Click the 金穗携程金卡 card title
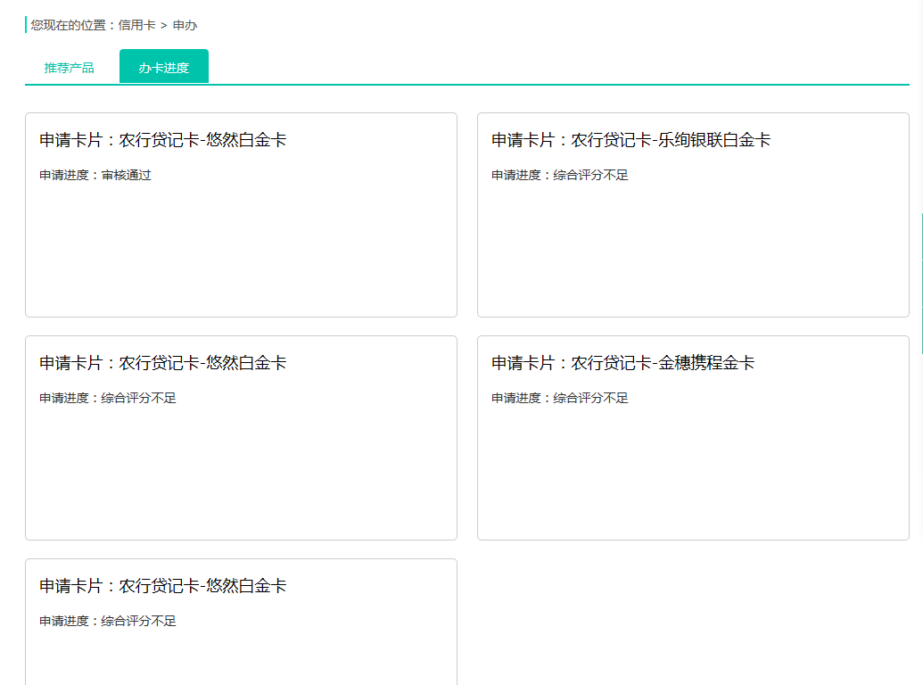The width and height of the screenshot is (923, 685). coord(622,363)
